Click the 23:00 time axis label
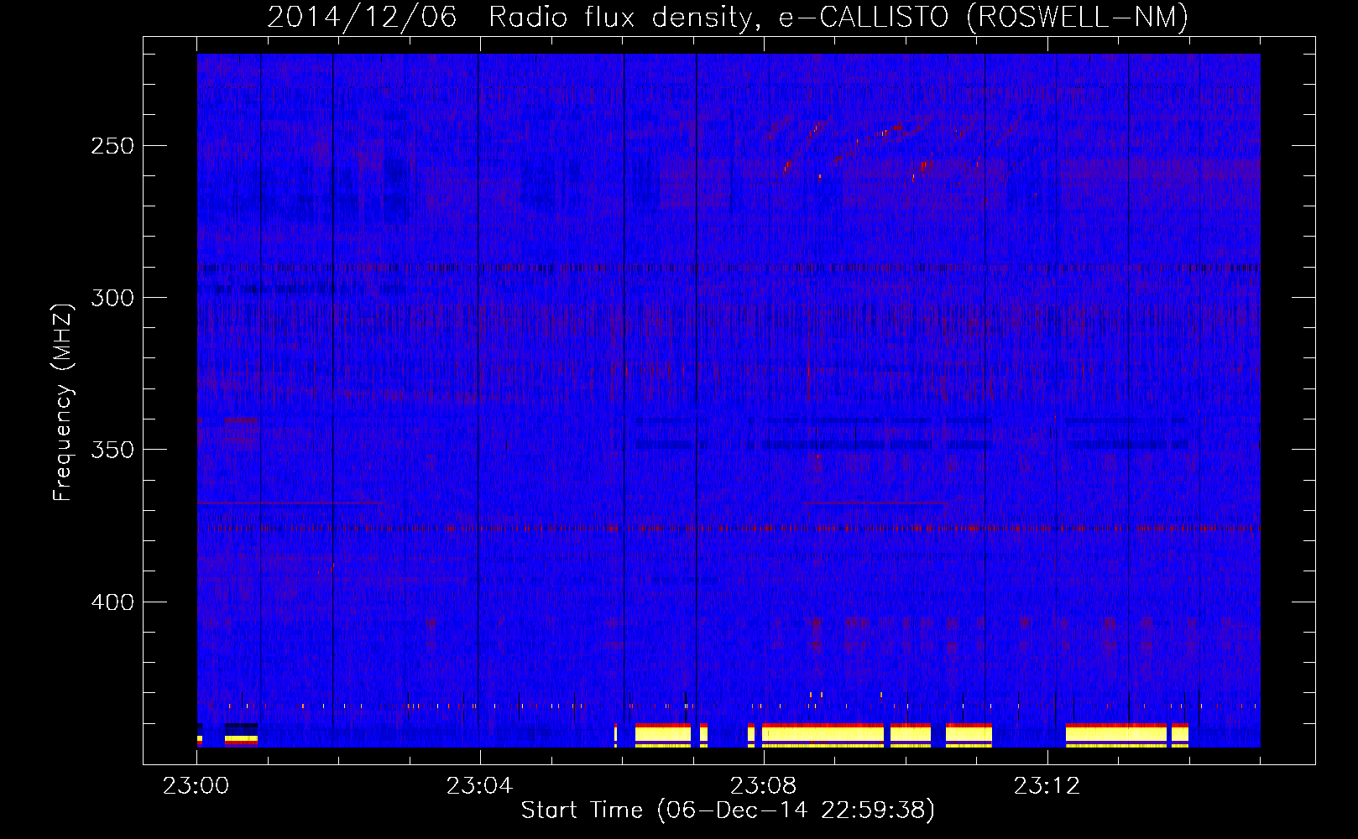Screen dimensions: 1358x839 196,786
